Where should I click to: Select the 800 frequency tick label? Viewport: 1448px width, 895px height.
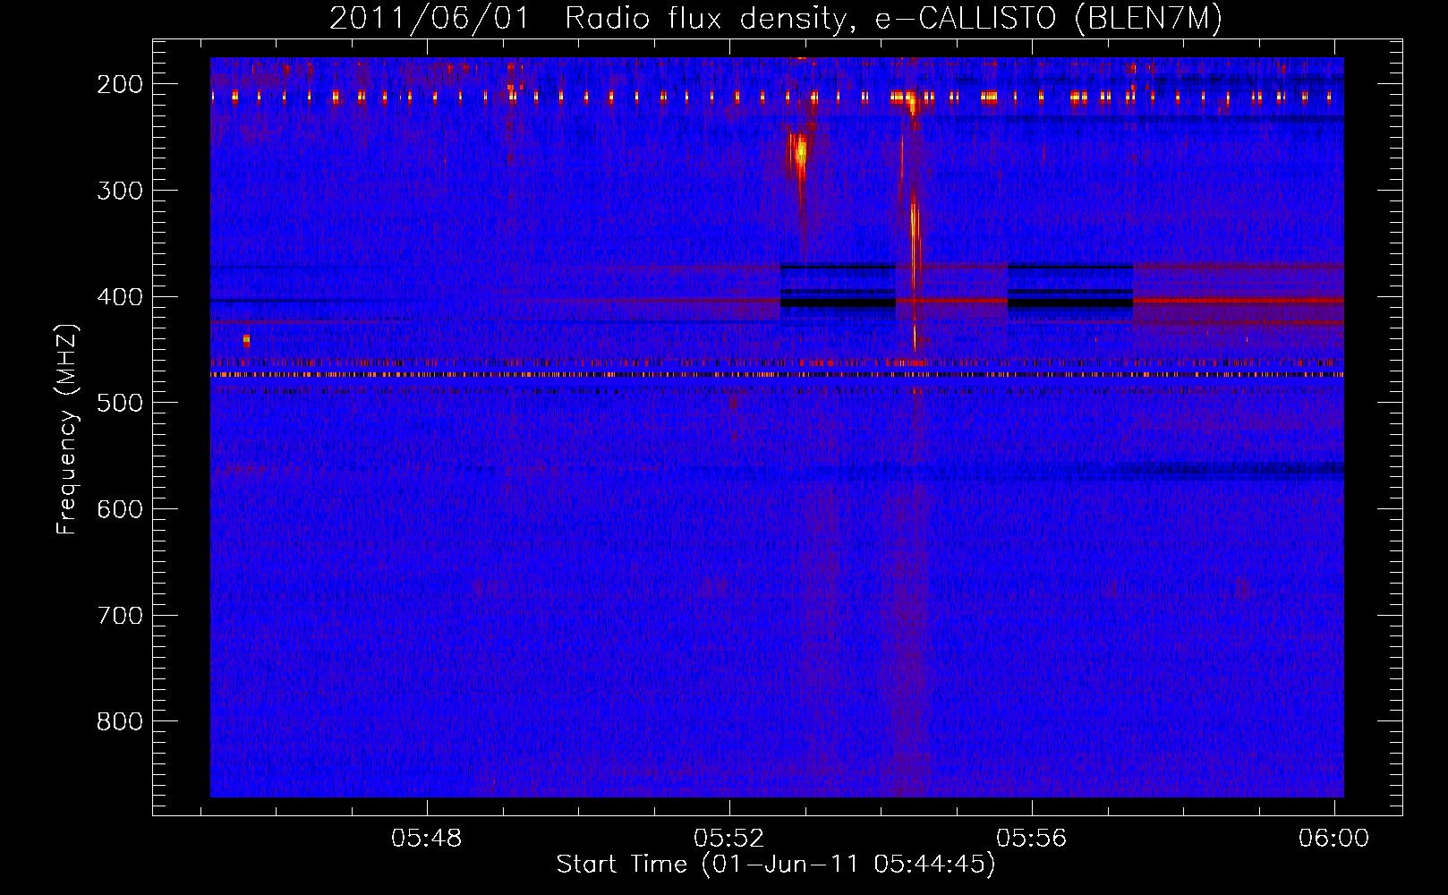point(120,722)
